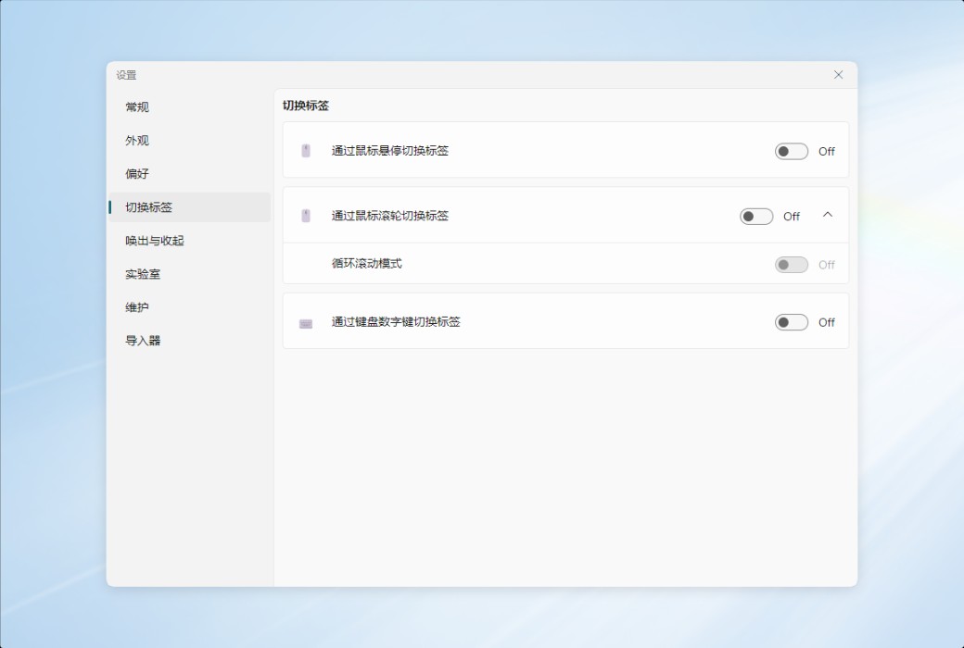Go to the 唤出与收起 page
This screenshot has width=964, height=648.
(190, 241)
